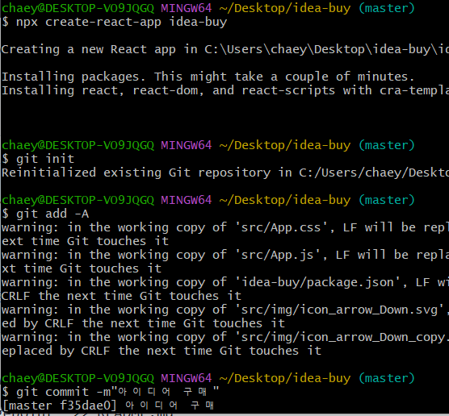Click the 'icon_arrow_Down_copy' warning line
The height and width of the screenshot is (416, 449).
coord(225,337)
